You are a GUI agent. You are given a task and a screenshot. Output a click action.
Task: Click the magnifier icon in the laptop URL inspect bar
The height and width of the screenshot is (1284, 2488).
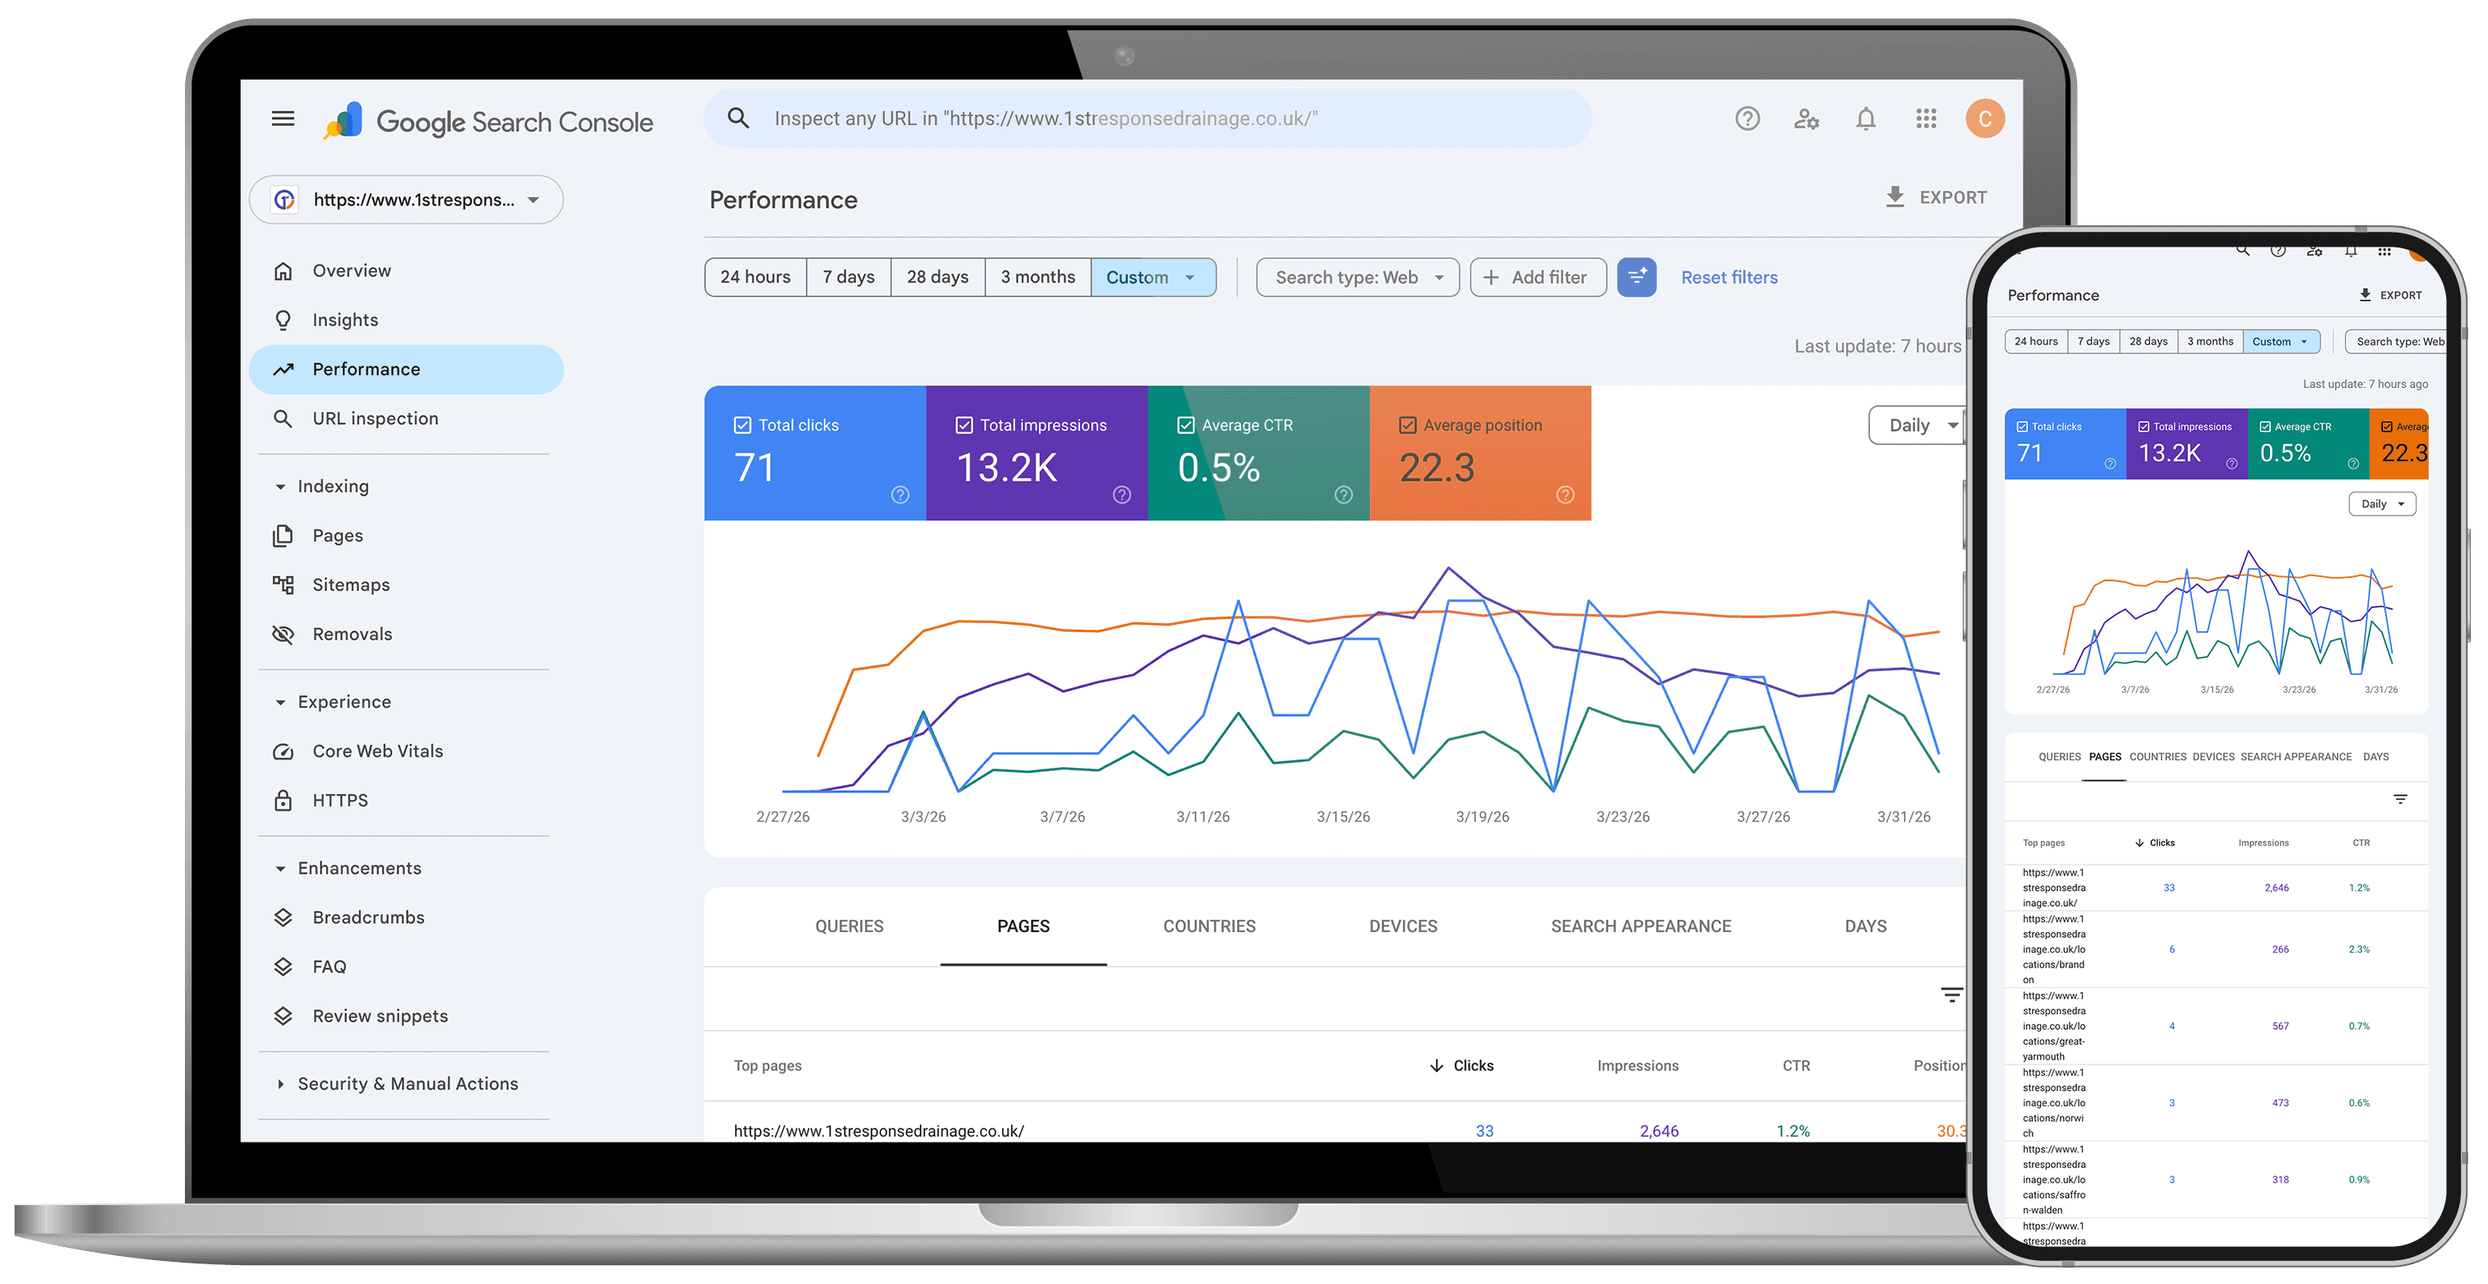(x=738, y=118)
